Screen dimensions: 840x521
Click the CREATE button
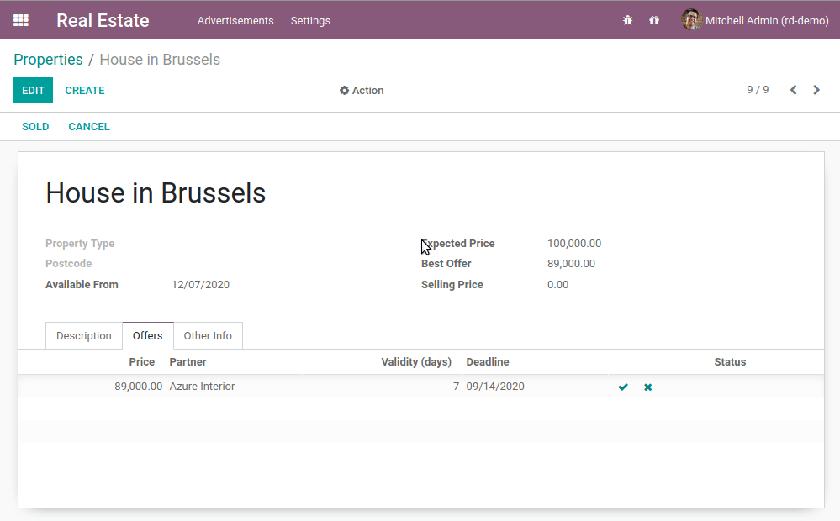pyautogui.click(x=85, y=91)
